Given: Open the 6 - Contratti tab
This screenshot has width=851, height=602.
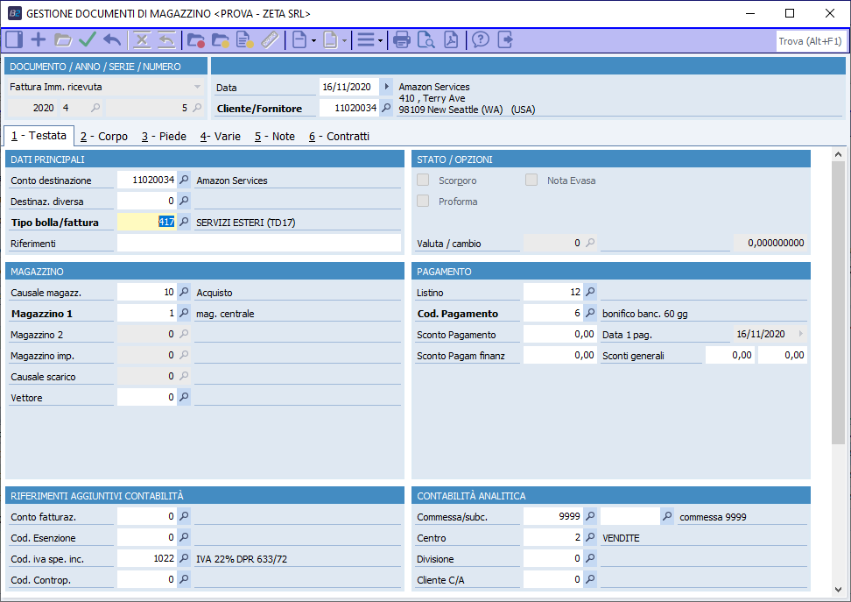Looking at the screenshot, I should [339, 137].
